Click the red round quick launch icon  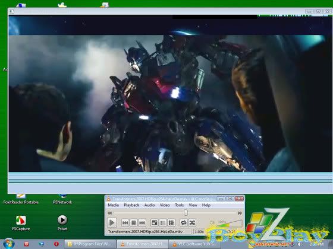tap(56, 244)
